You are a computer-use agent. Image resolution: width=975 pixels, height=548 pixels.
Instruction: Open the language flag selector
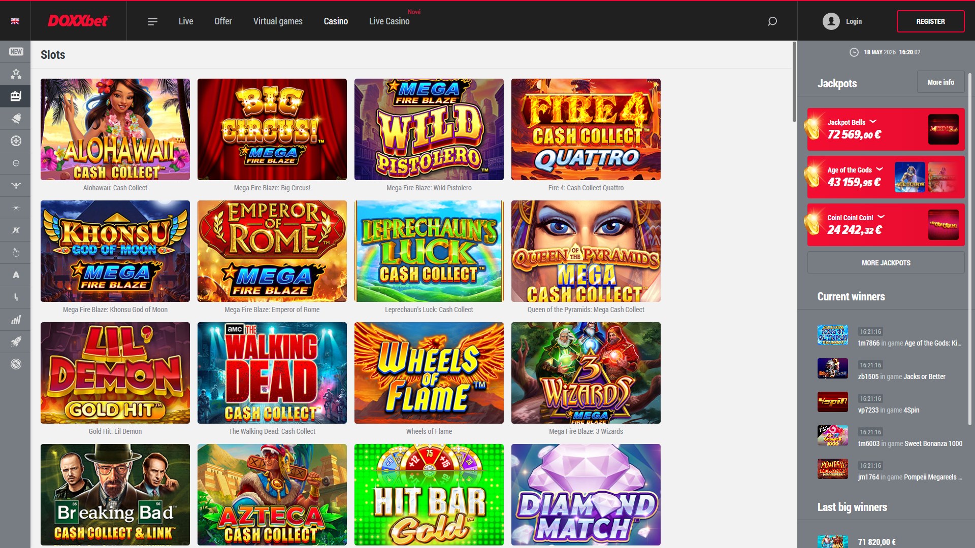pyautogui.click(x=15, y=21)
